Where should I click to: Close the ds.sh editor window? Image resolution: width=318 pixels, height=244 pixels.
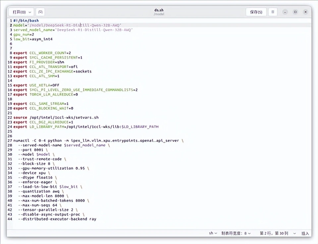[305, 12]
